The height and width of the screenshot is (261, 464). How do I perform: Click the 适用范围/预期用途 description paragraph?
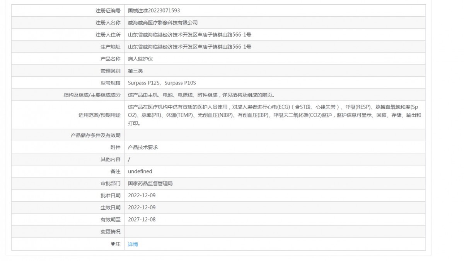point(275,115)
